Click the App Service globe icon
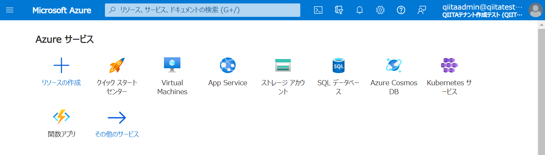The width and height of the screenshot is (545, 155). pyautogui.click(x=228, y=65)
